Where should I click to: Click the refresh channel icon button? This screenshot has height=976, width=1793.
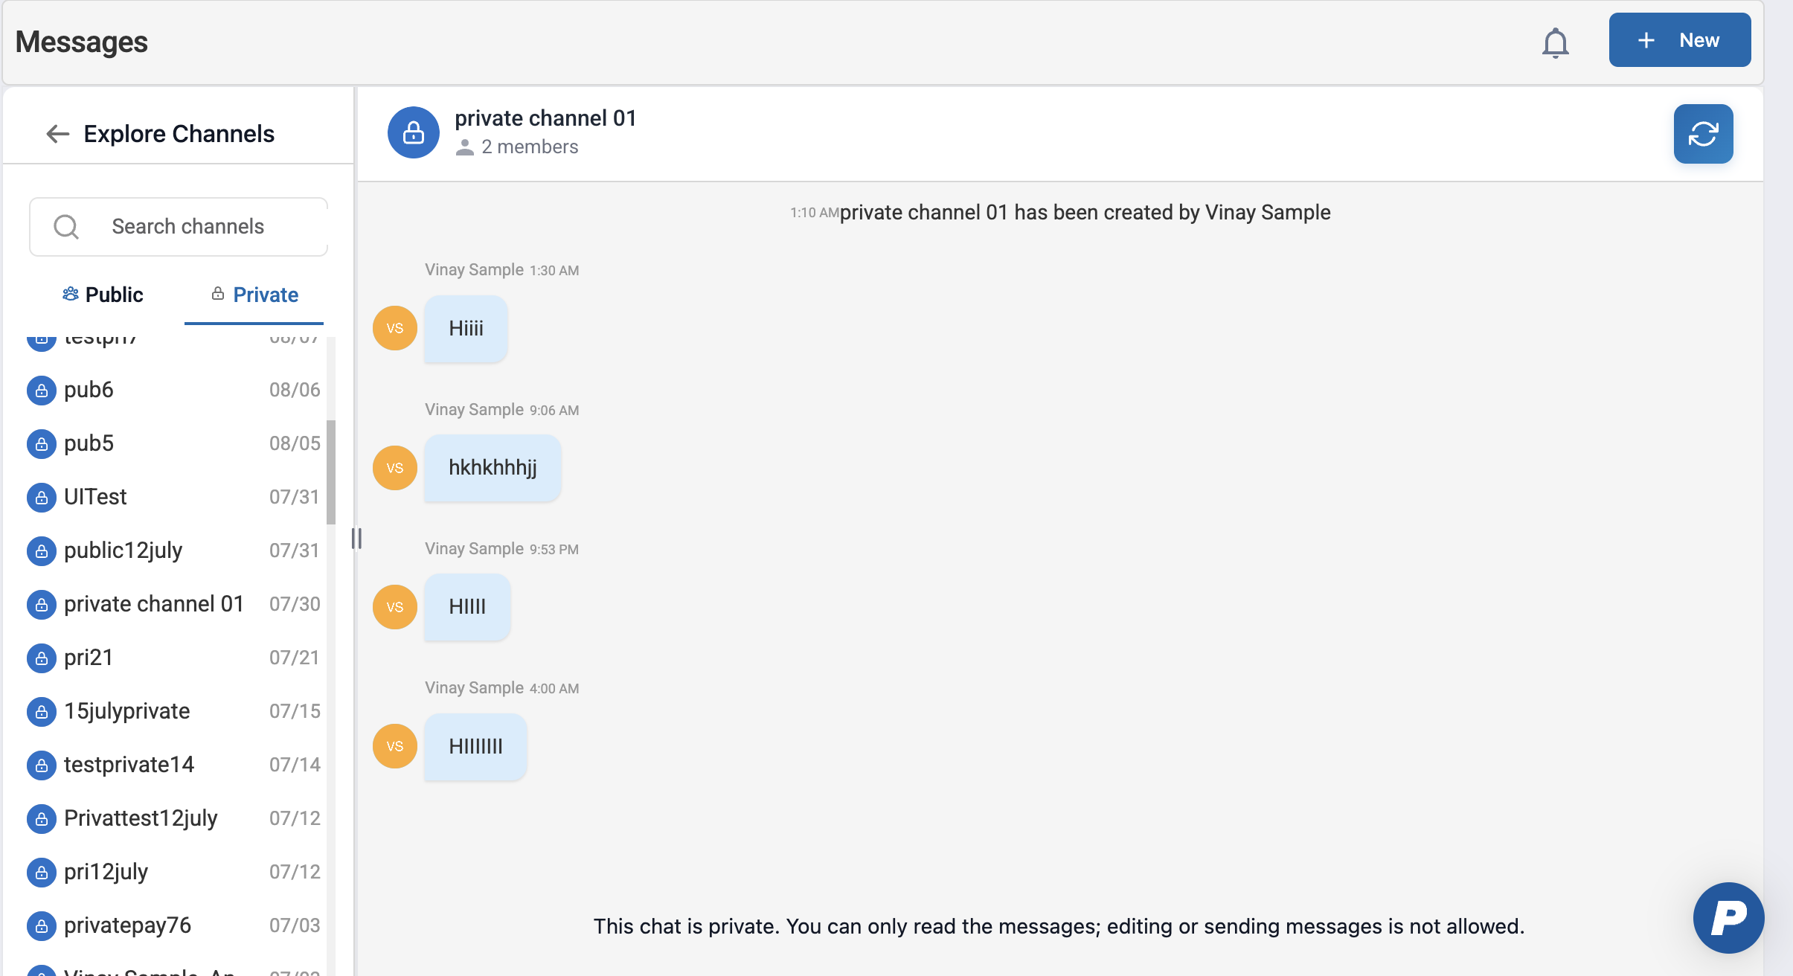coord(1703,134)
